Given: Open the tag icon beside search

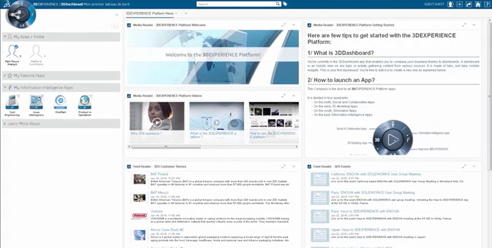Looking at the screenshot, I should click(285, 4).
